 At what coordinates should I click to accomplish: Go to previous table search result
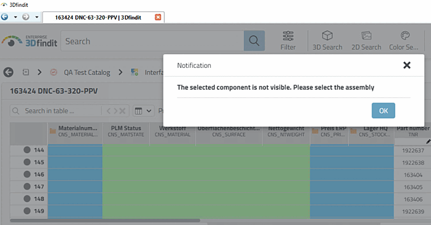pos(108,110)
